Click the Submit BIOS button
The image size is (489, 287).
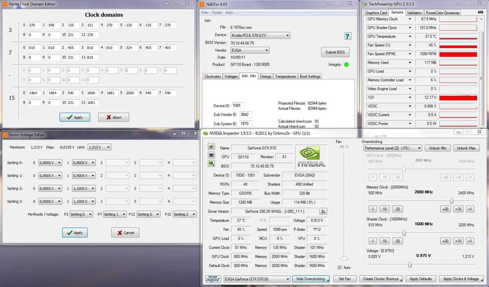pos(335,52)
